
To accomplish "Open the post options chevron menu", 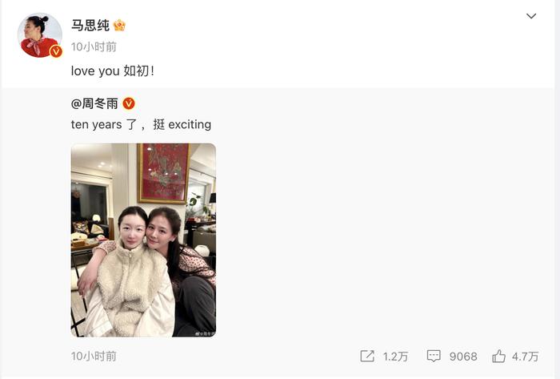I will point(531,16).
